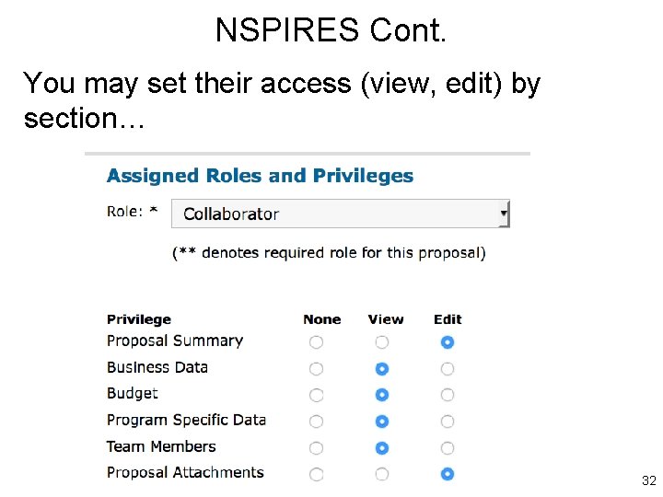Enable View for Proposal Attachments
Image resolution: width=663 pixels, height=497 pixels.
tap(382, 475)
